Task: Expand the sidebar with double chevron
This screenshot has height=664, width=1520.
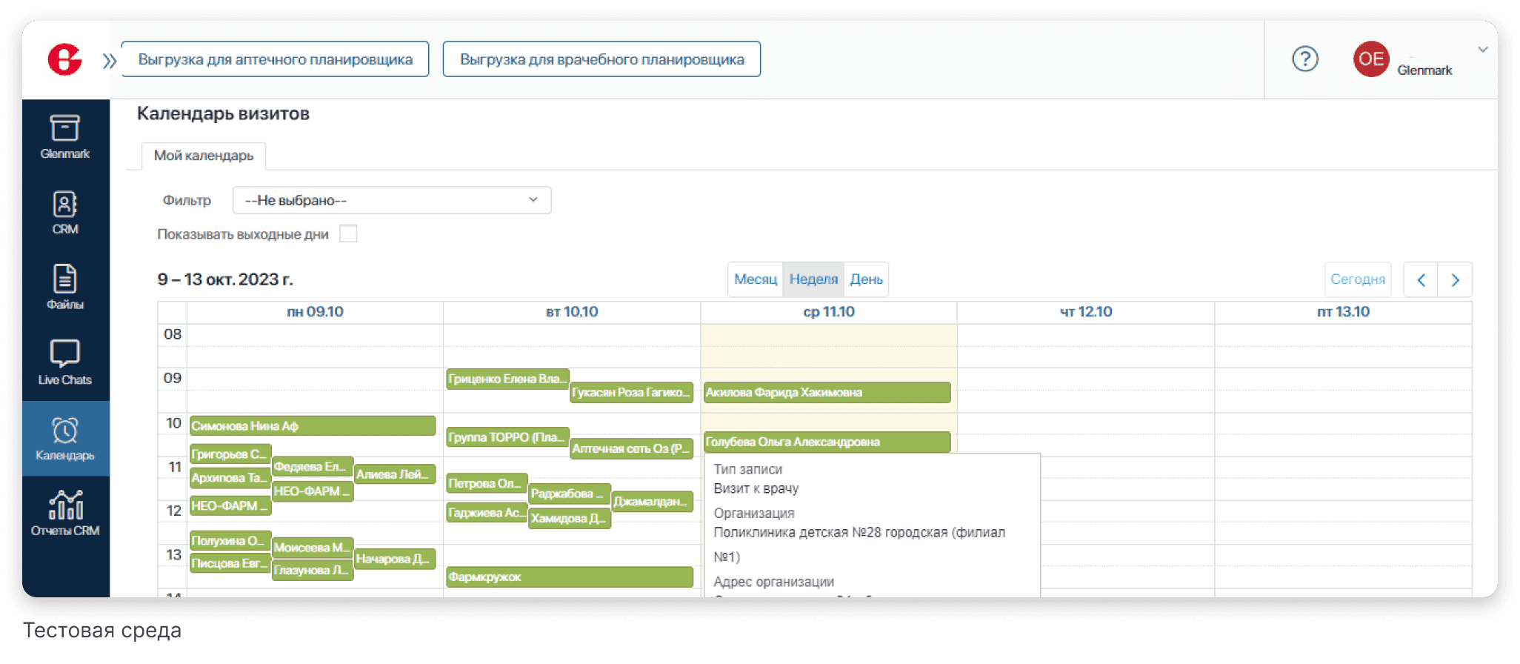Action: [110, 61]
